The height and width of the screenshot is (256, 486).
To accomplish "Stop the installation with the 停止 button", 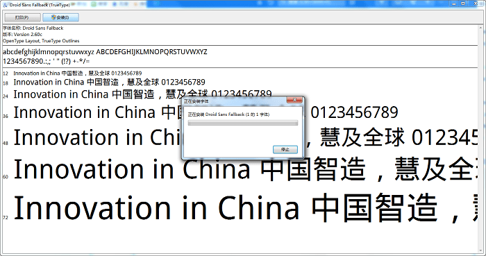I will 285,150.
